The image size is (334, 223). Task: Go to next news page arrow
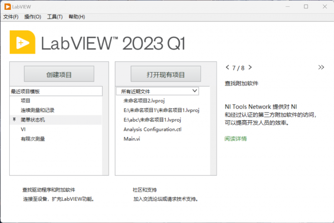[250, 67]
